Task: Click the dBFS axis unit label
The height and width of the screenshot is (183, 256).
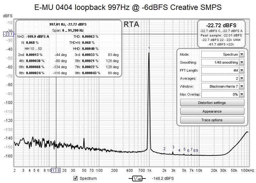Action: coord(8,16)
